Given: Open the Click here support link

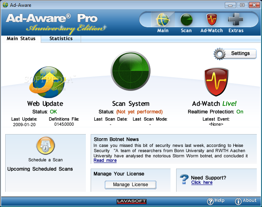Looking at the screenshot, I should (x=202, y=183).
